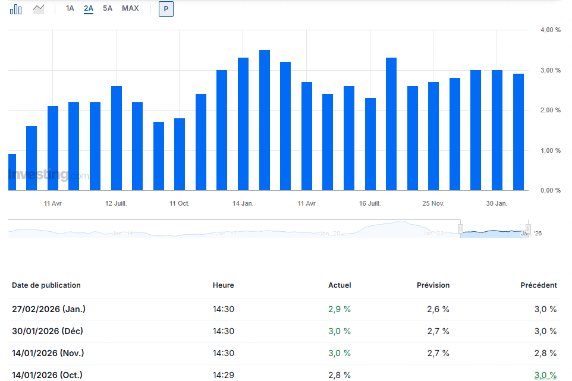Select the 1A time range
This screenshot has height=381, width=572.
tap(70, 9)
